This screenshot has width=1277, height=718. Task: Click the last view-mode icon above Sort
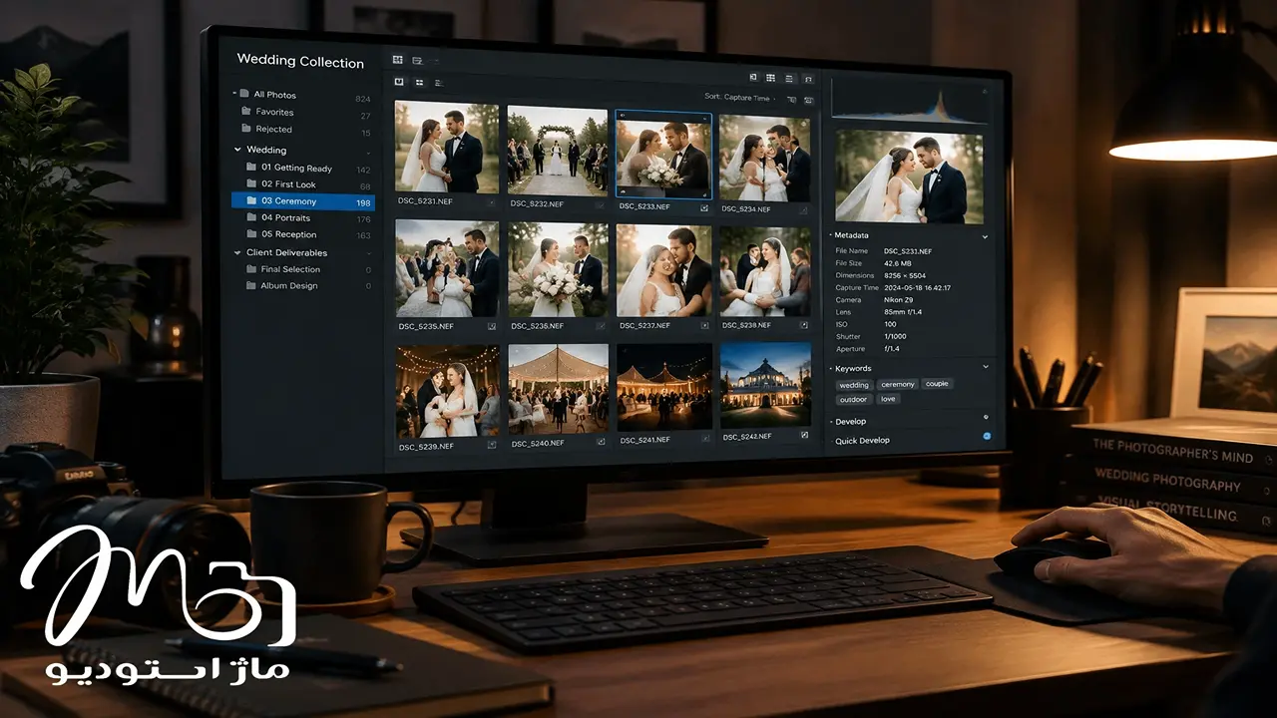point(808,80)
